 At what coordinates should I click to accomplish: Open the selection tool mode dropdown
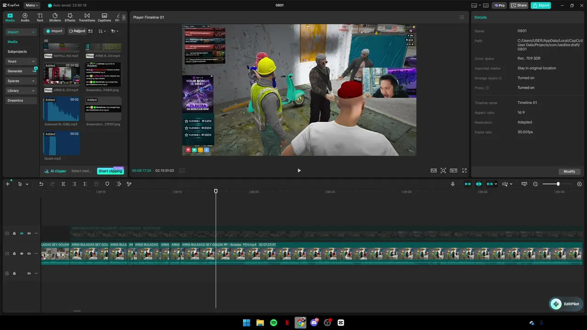[27, 184]
